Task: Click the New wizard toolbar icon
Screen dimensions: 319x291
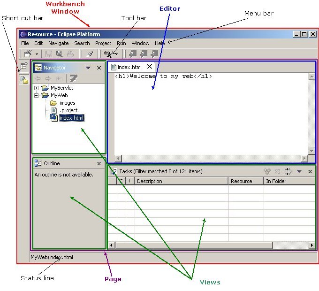Action: coord(28,54)
